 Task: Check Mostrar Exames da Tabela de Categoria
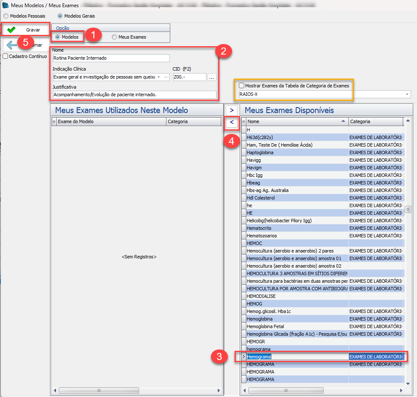pos(241,86)
